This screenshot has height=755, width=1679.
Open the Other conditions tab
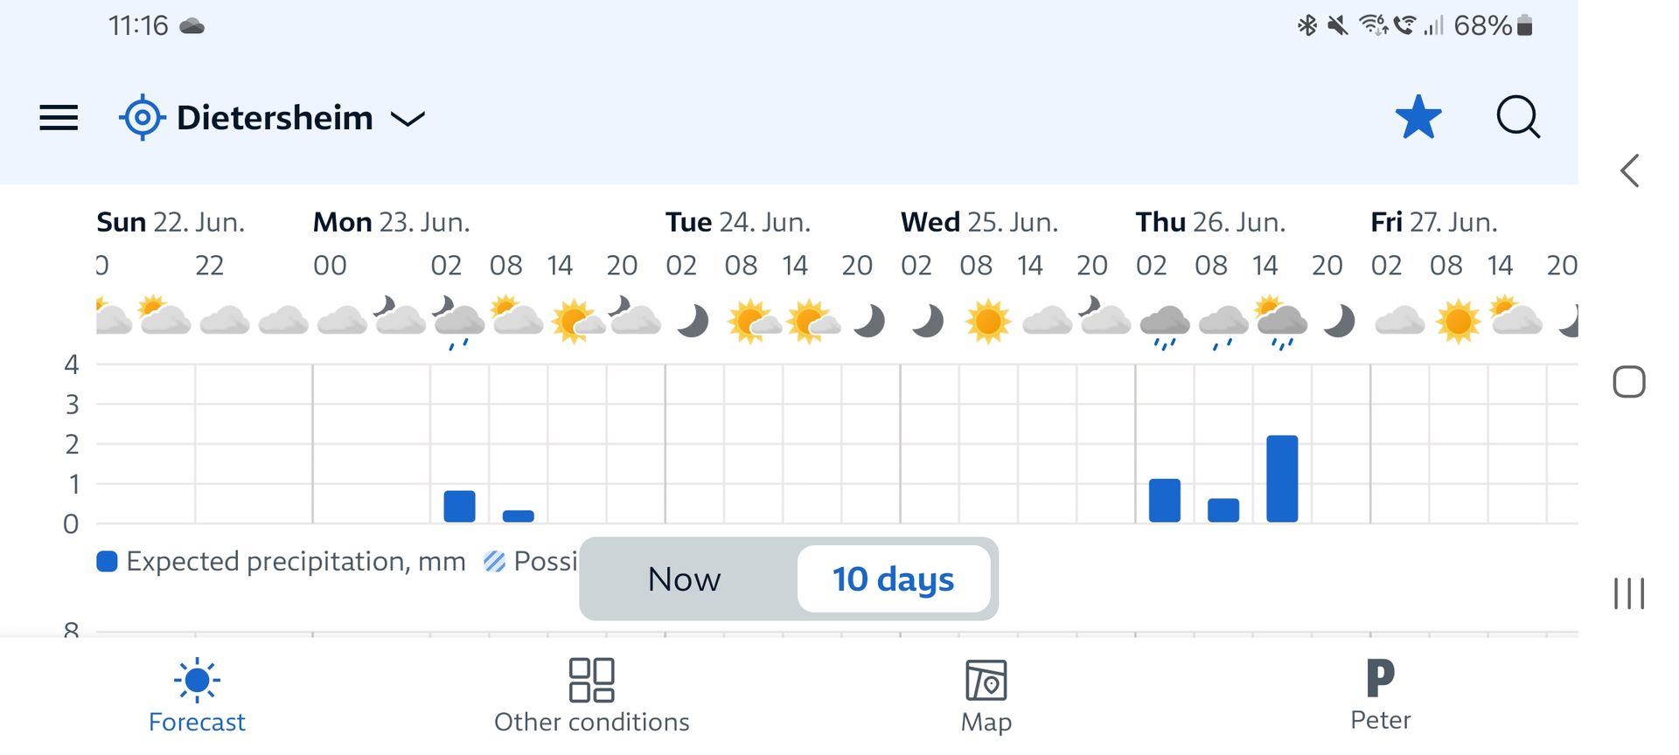pos(591,696)
